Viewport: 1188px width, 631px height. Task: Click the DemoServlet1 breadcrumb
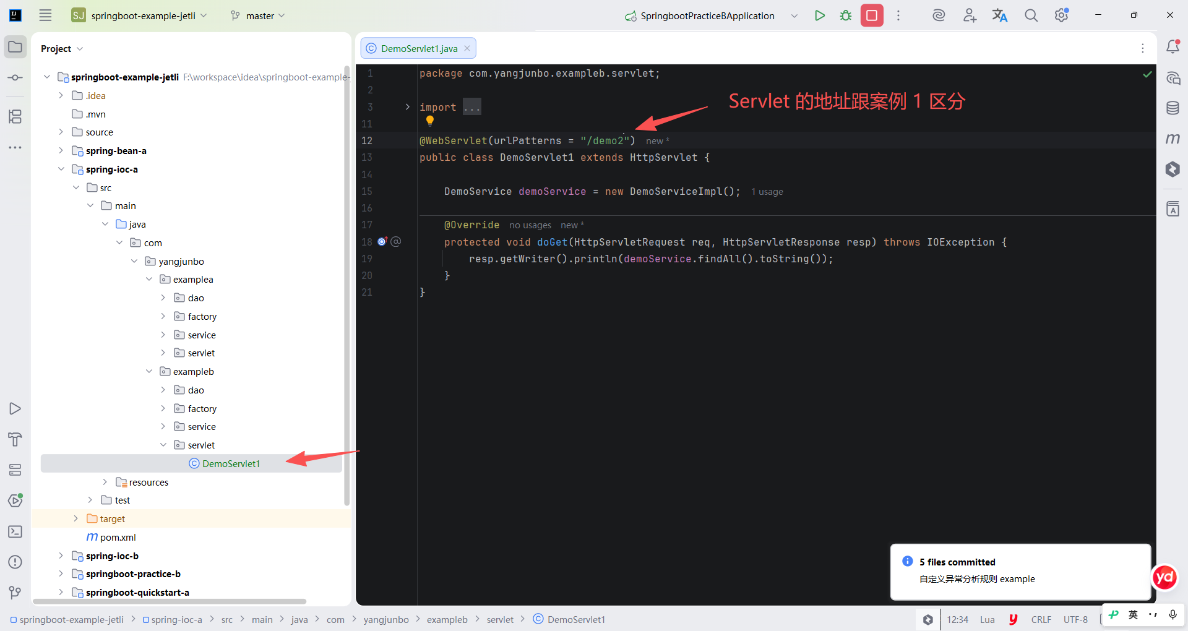(x=569, y=619)
